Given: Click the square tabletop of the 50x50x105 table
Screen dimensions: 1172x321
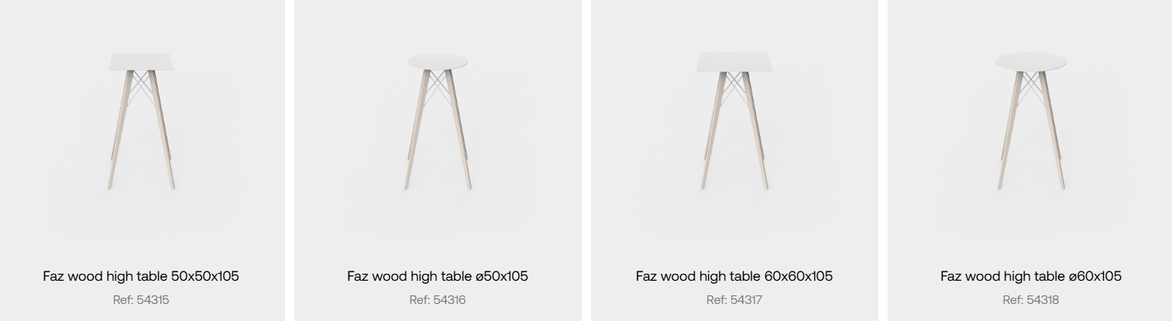Looking at the screenshot, I should click(x=141, y=62).
